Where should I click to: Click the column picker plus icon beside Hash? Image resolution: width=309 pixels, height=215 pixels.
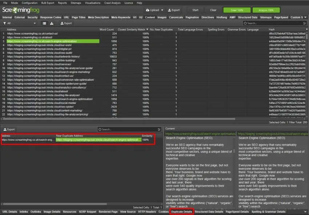point(306,29)
